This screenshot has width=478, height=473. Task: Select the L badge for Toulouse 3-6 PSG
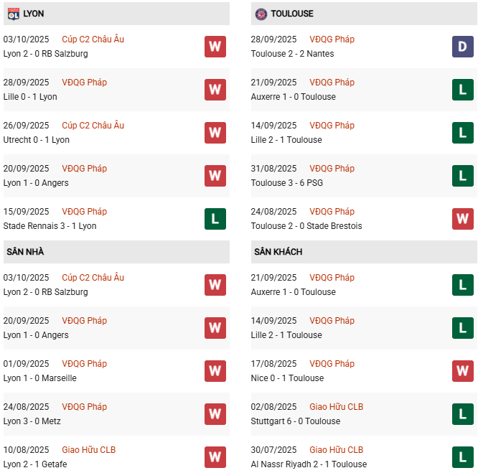point(462,176)
